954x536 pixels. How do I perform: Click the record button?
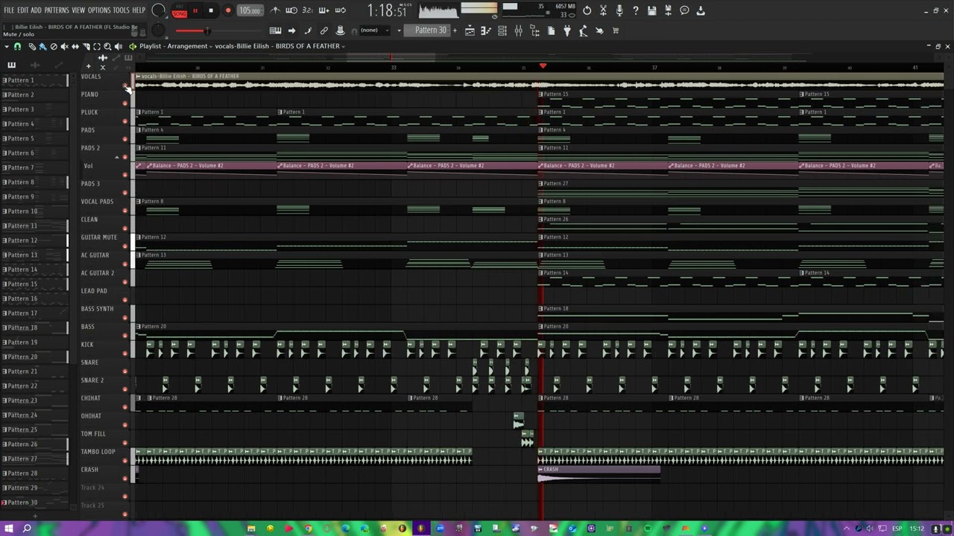coord(228,10)
